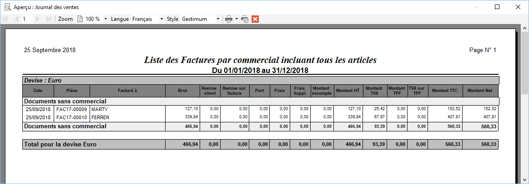The width and height of the screenshot is (529, 184).
Task: Click the print date 25 Septembre 2018
Action: [x=50, y=50]
